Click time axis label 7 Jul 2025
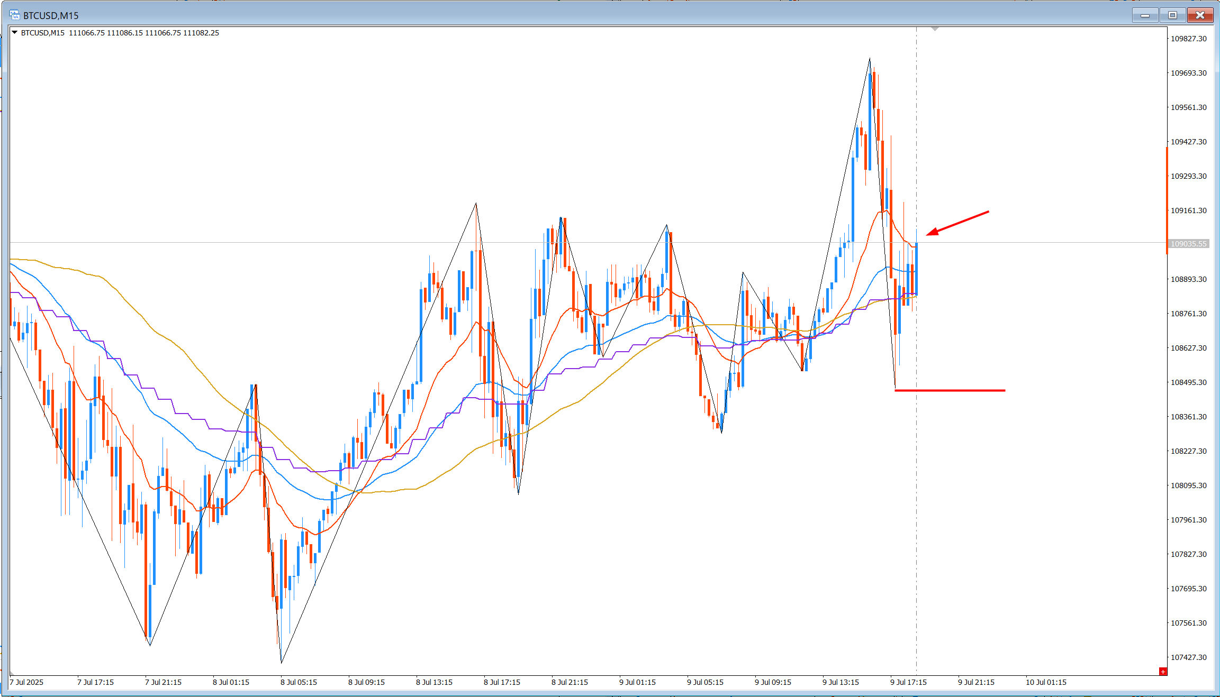The image size is (1220, 697). click(26, 682)
